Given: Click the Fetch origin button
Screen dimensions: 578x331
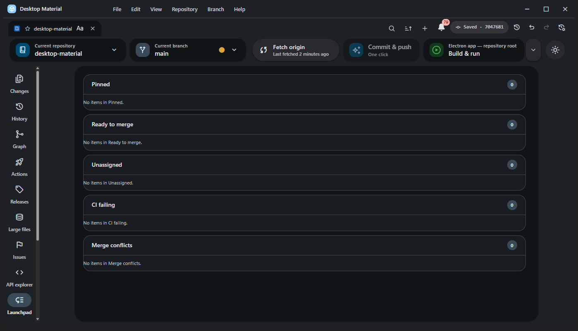Looking at the screenshot, I should pos(296,50).
